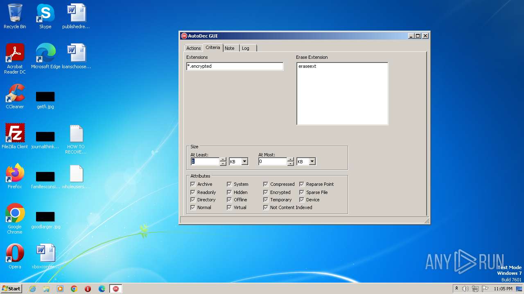Open Chrome from the taskbar
This screenshot has width=524, height=294.
(x=74, y=289)
